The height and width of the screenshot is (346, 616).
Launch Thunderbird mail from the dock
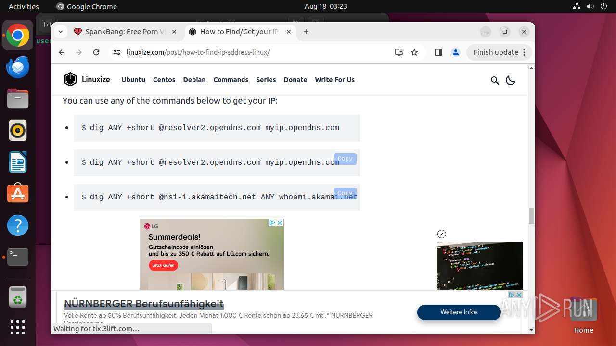18,67
